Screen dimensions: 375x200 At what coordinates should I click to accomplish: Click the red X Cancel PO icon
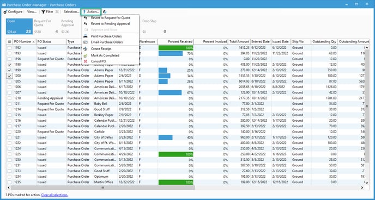click(x=86, y=61)
